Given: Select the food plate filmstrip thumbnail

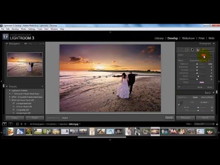Looking at the screenshot, I should (11, 132).
